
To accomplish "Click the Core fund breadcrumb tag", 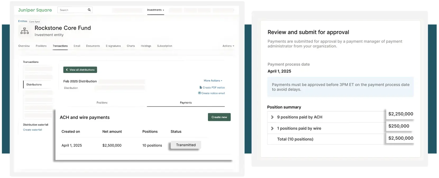I will pyautogui.click(x=34, y=22).
